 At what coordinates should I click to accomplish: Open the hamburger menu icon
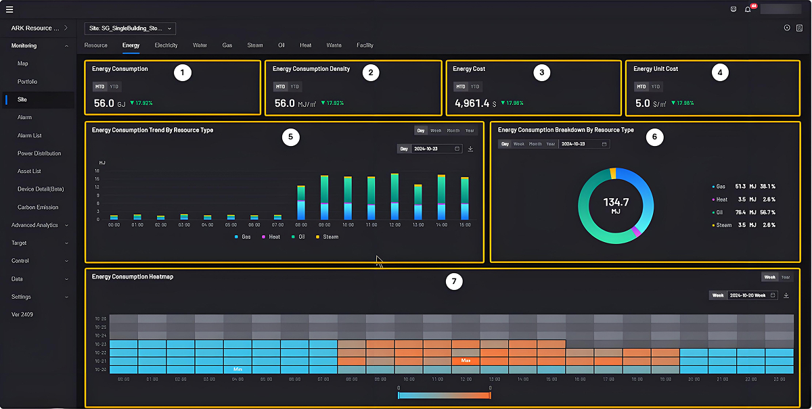coord(9,9)
